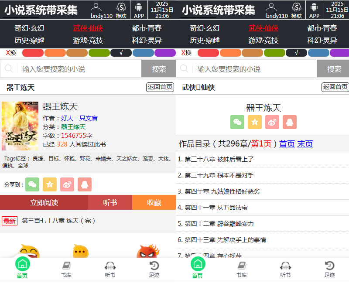The image size is (349, 283).
Task: Open 书库 book icon in book detail panel
Action: pyautogui.click(x=66, y=269)
